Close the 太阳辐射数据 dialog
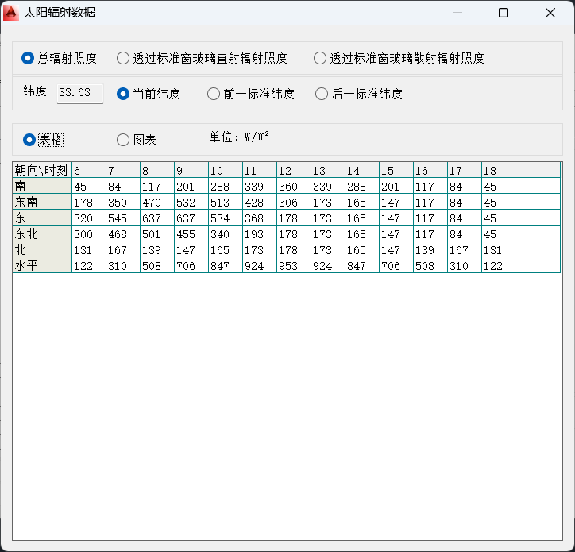The height and width of the screenshot is (552, 575). [x=550, y=13]
